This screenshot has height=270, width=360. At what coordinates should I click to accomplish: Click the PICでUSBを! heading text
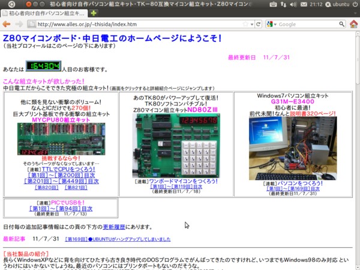tap(68, 203)
